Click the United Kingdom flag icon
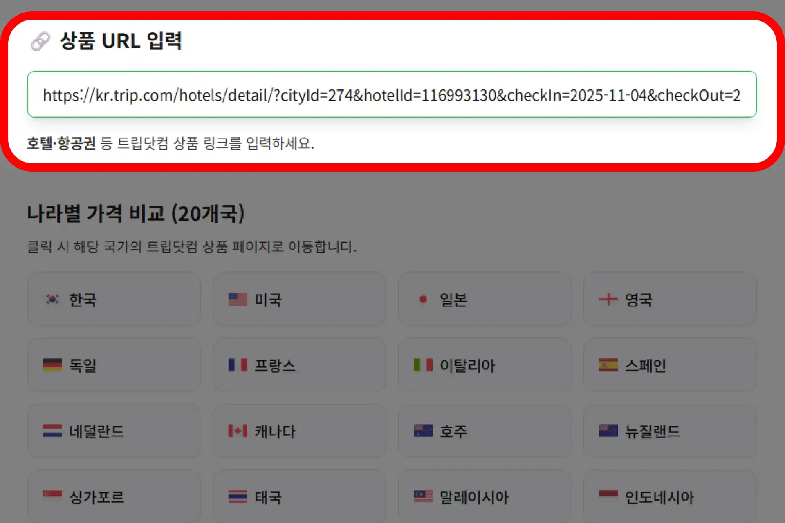This screenshot has width=785, height=523. pos(609,299)
